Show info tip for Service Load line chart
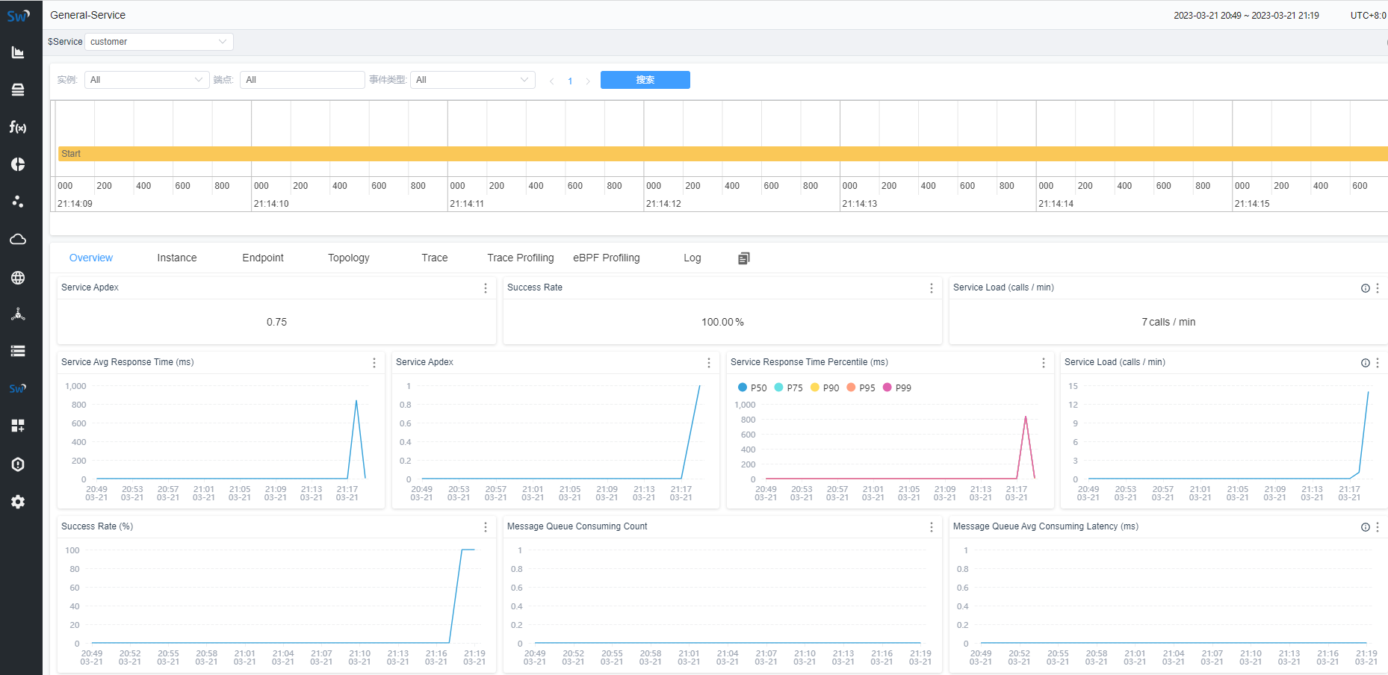The image size is (1388, 675). pyautogui.click(x=1366, y=363)
